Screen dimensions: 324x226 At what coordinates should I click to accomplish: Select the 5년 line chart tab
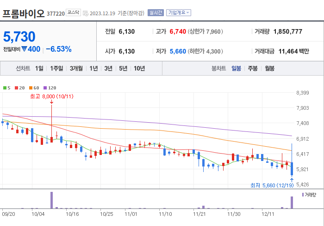coord(123,68)
